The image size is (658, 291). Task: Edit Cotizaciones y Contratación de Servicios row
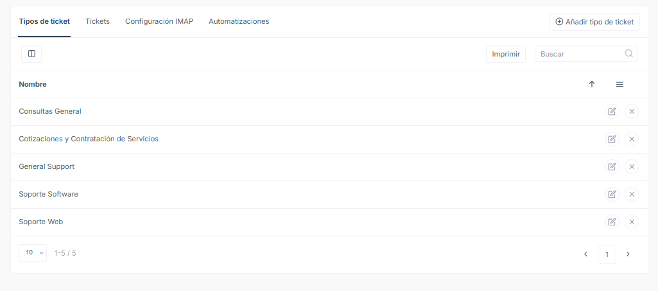[x=612, y=139]
